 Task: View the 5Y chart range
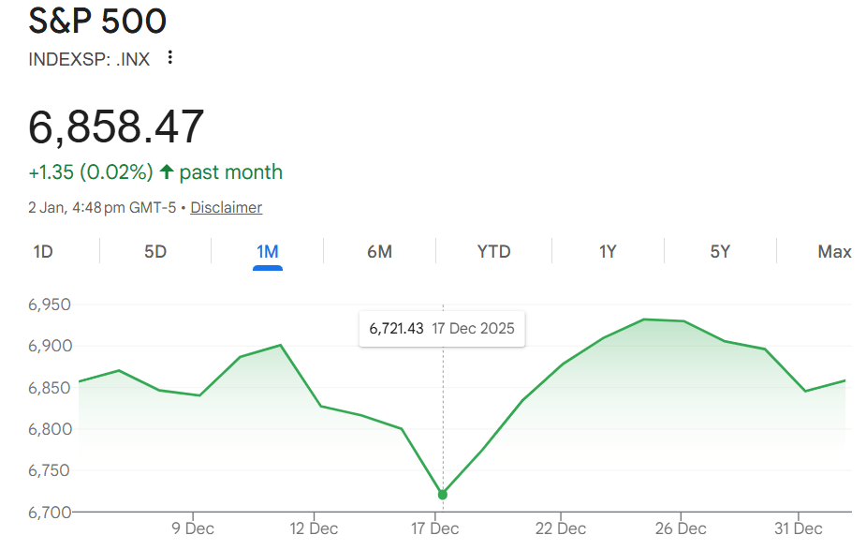point(719,251)
